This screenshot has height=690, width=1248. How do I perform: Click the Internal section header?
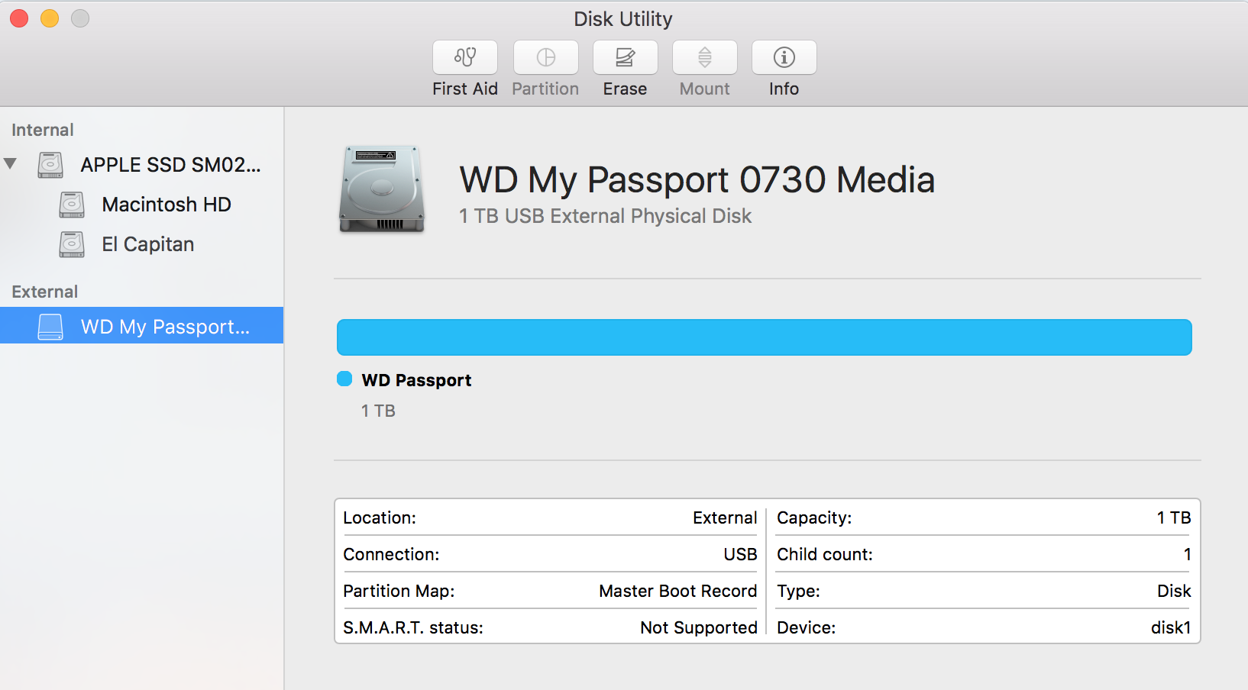[43, 130]
